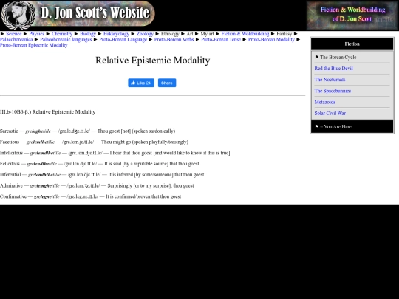The image size is (399, 299).
Task: Go to the Physics breadcrumb link
Action: pos(36,34)
